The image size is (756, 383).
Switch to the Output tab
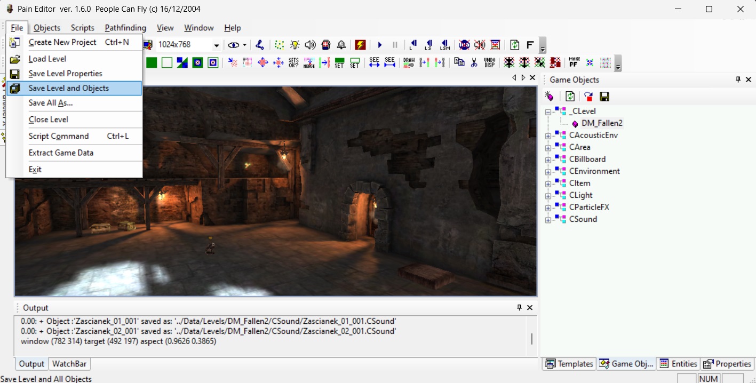click(x=31, y=364)
